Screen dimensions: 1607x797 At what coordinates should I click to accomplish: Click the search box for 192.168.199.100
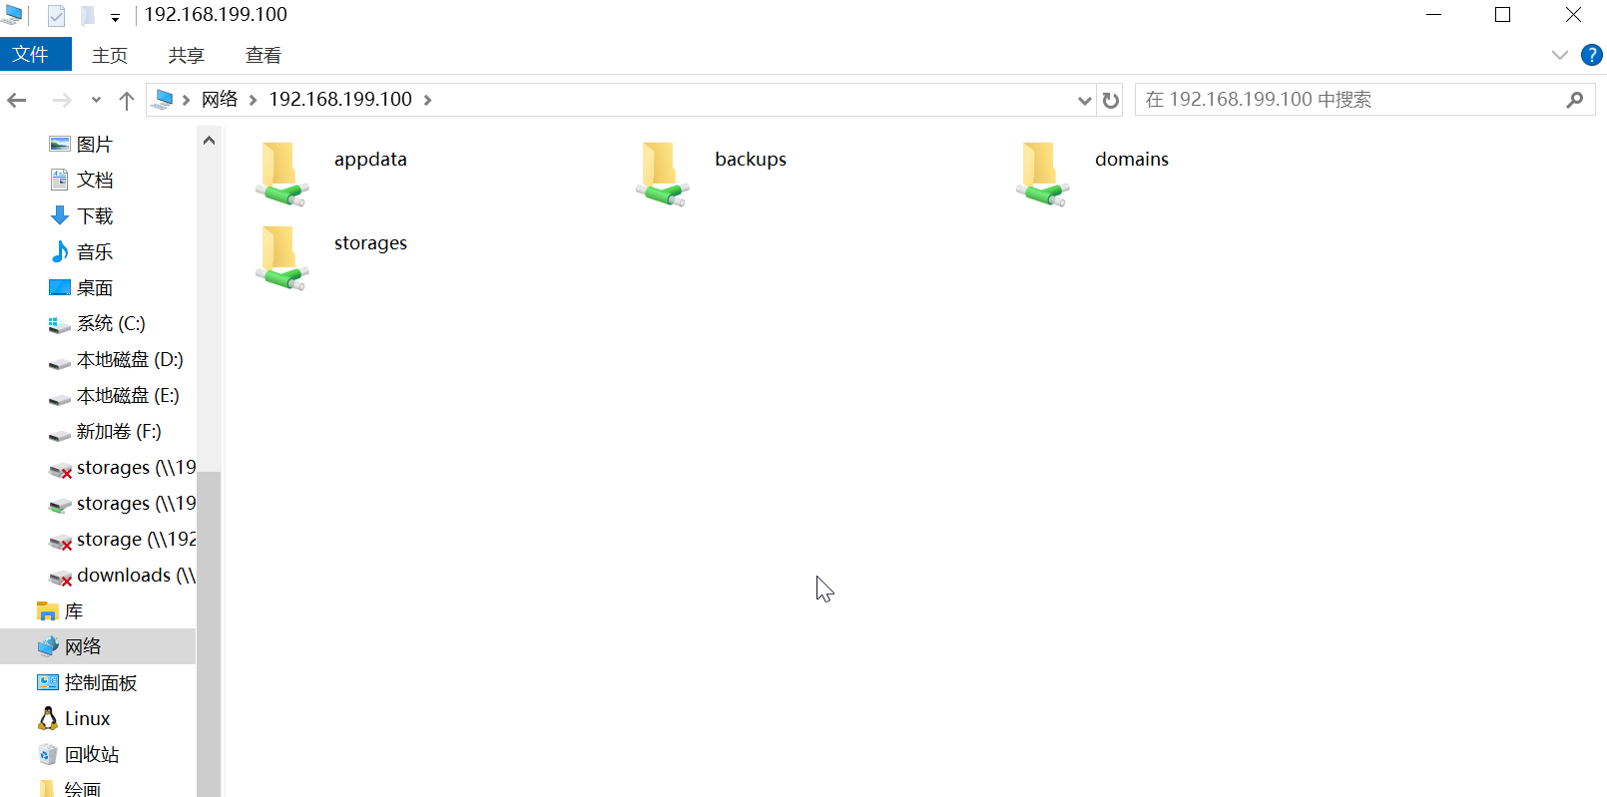(x=1347, y=100)
